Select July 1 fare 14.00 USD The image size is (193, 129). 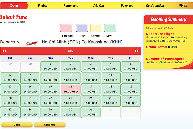(x=50, y=66)
